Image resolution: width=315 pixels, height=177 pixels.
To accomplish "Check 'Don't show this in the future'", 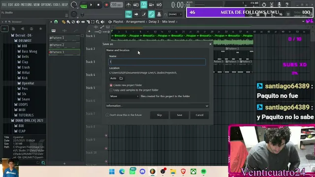I will coord(107,115).
